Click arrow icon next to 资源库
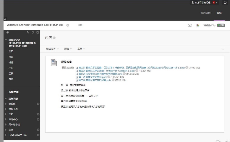This screenshot has height=142, width=230. pyautogui.click(x=38, y=104)
